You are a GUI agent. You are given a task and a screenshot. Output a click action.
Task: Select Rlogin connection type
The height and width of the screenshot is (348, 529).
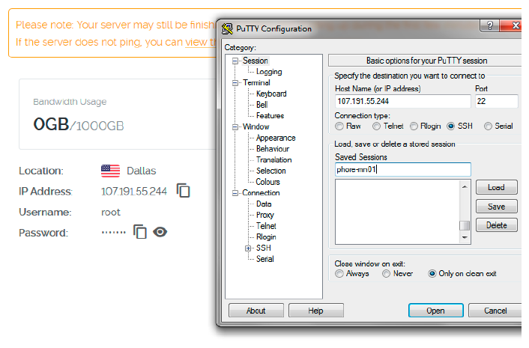tap(414, 126)
